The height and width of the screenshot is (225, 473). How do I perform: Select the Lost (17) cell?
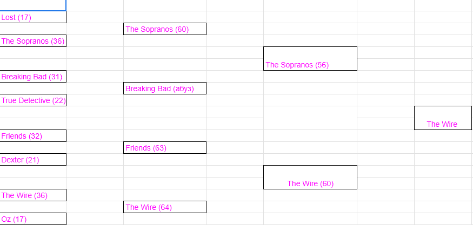pyautogui.click(x=33, y=17)
